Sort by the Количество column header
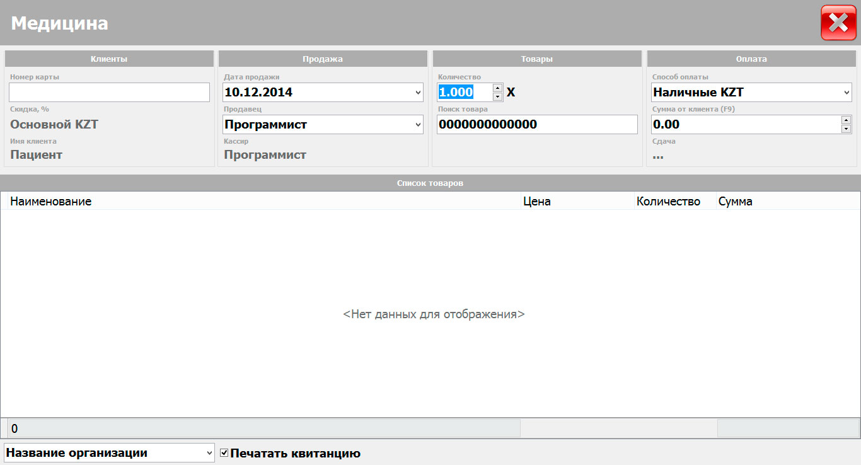861x465 pixels. click(675, 201)
